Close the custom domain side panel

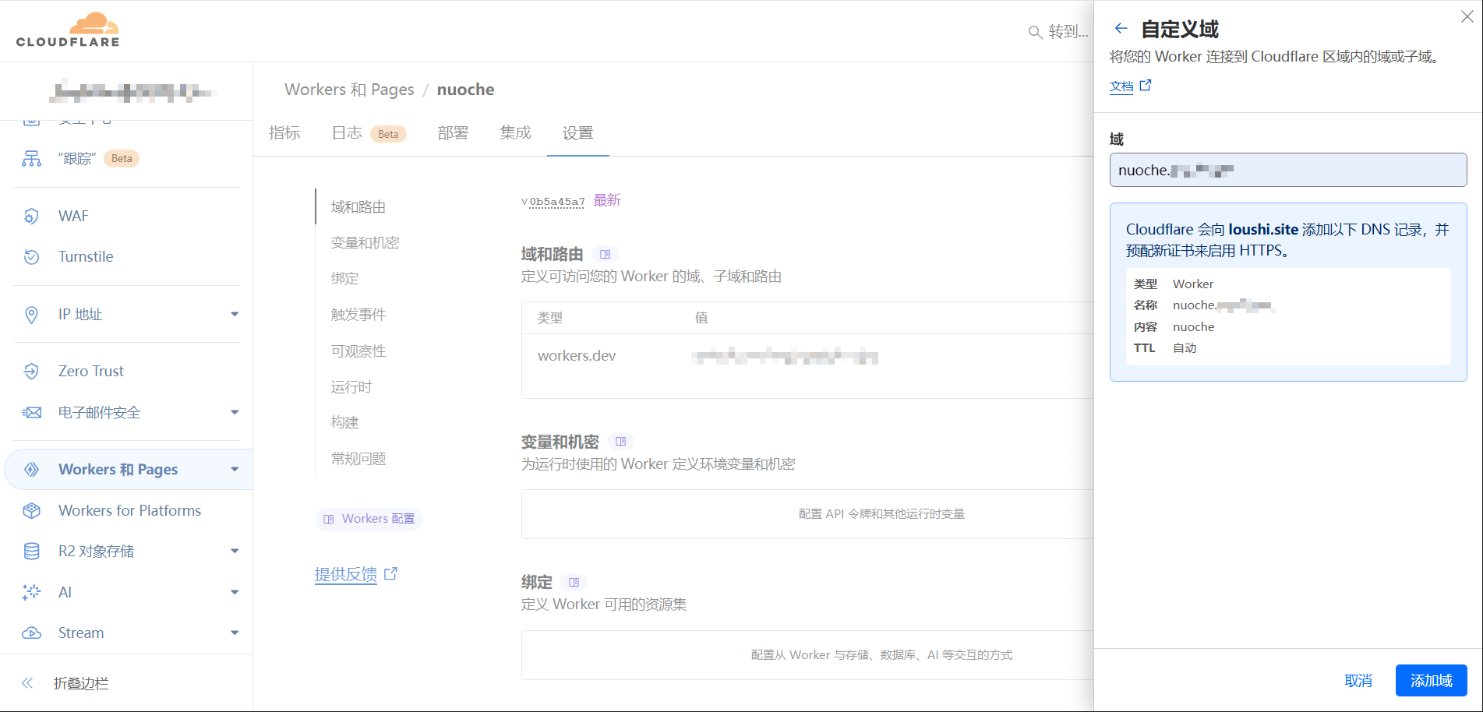[x=1467, y=16]
